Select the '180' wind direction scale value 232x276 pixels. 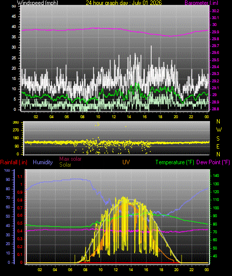coord(16,138)
